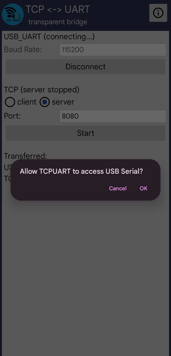Tap the "transparent bridge" subtitle
This screenshot has height=356, width=171.
pos(58,22)
